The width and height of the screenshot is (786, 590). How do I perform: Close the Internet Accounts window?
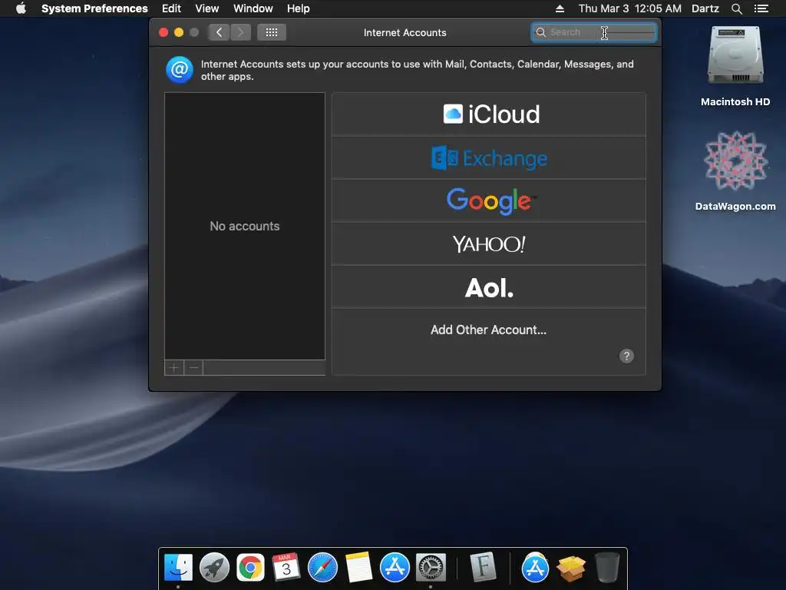tap(163, 32)
